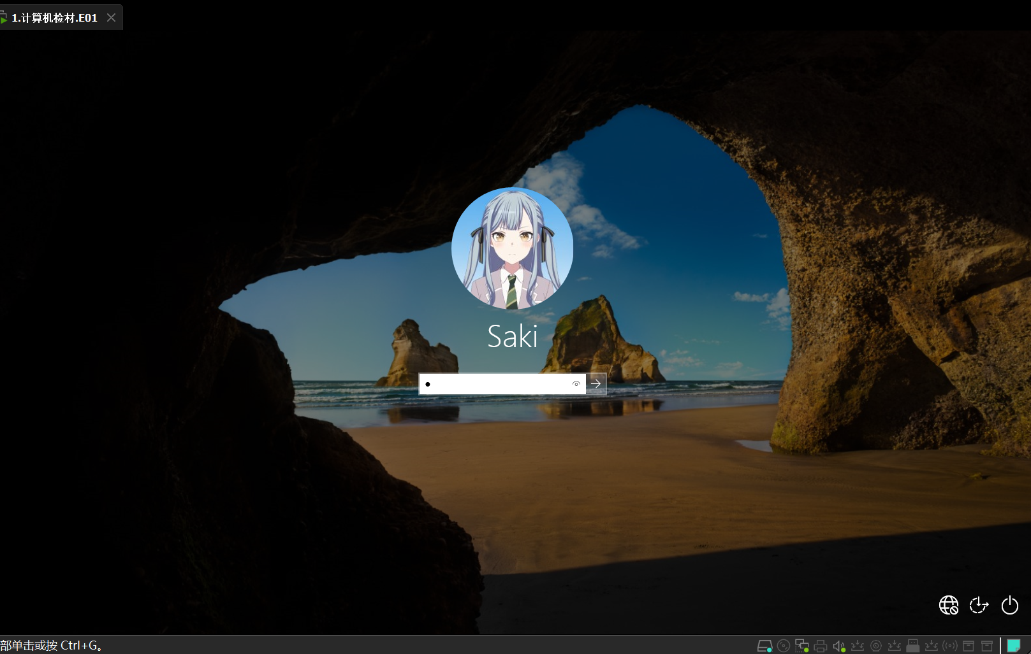Click the gray USB flash drive icon
The image size is (1031, 654).
[913, 646]
